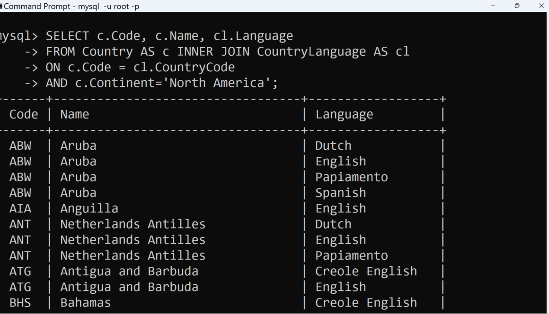The height and width of the screenshot is (314, 549).
Task: Click the Language column header
Action: coord(344,114)
